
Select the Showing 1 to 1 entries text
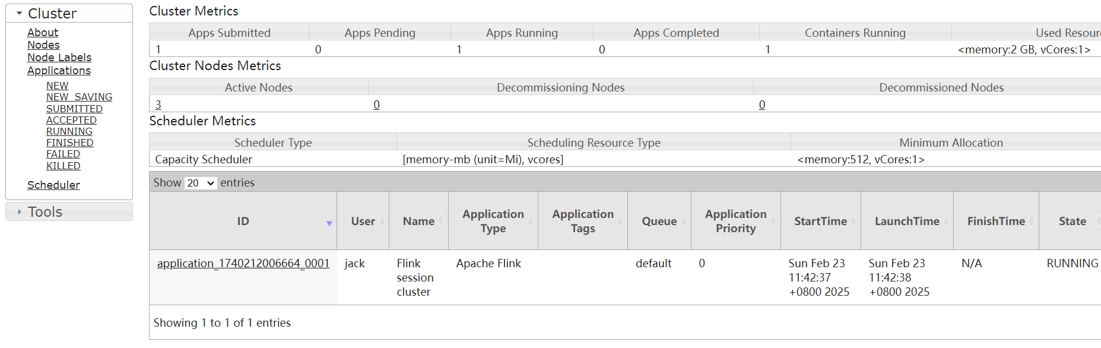[x=222, y=322]
